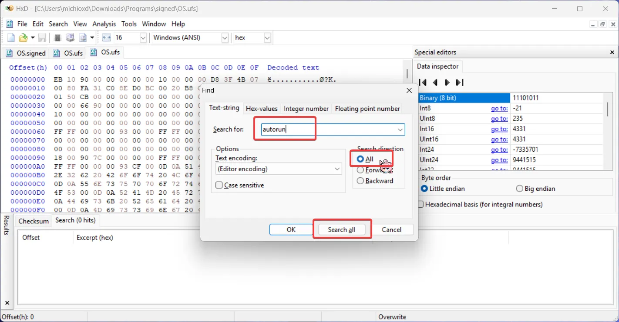Open the Search for history dropdown

coord(400,129)
